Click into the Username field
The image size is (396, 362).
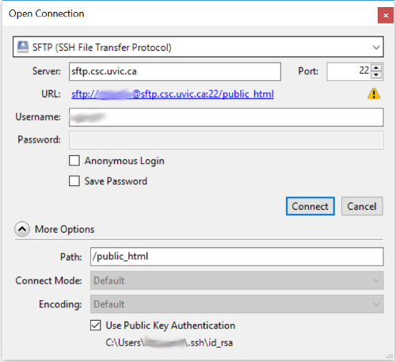[x=227, y=117]
